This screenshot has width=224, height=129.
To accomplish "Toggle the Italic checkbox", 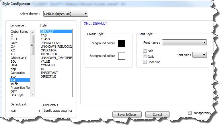I will [x=145, y=57].
